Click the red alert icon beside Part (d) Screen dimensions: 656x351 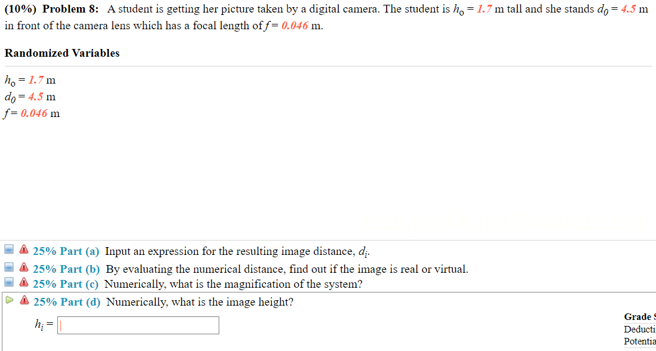click(x=23, y=301)
